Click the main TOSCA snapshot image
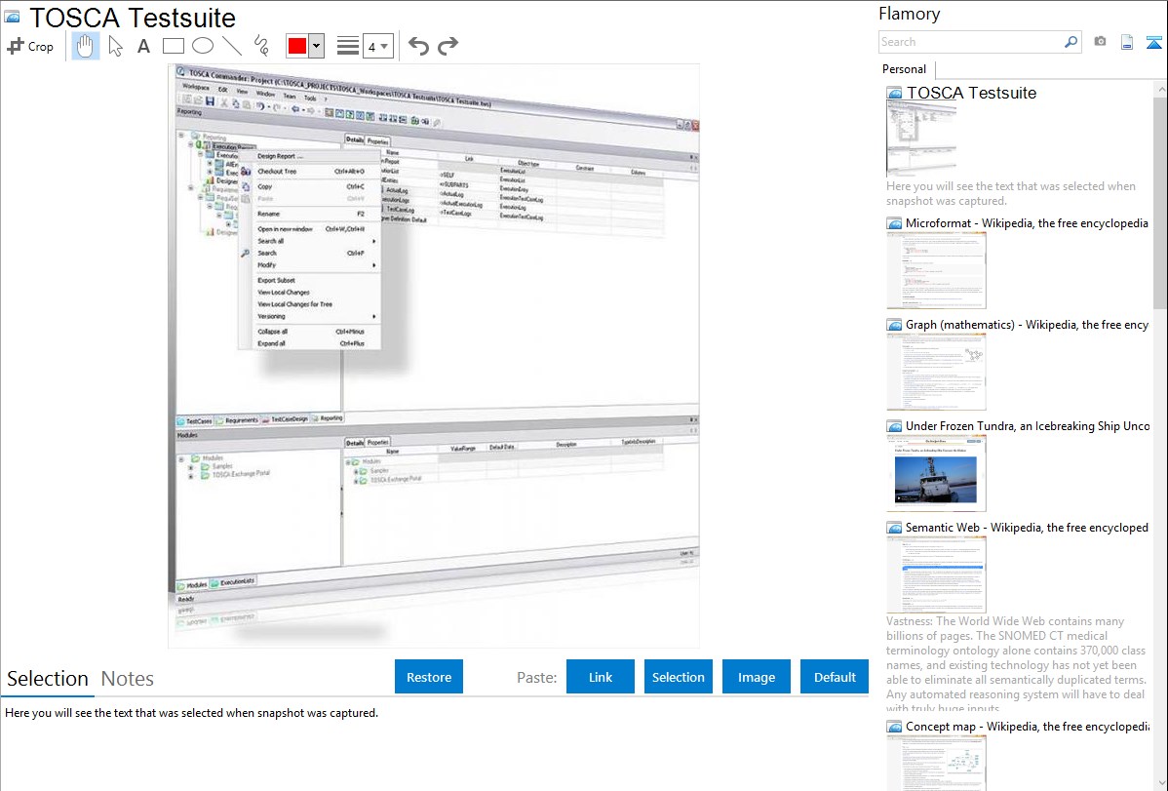Viewport: 1168px width, 791px height. 434,356
